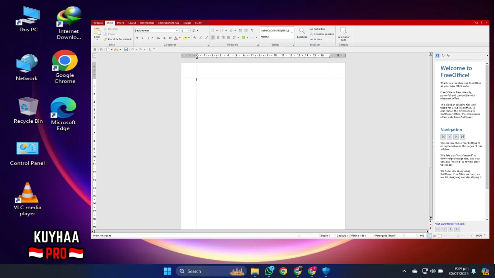Apply the yellow highlight color
The height and width of the screenshot is (278, 495).
click(185, 38)
